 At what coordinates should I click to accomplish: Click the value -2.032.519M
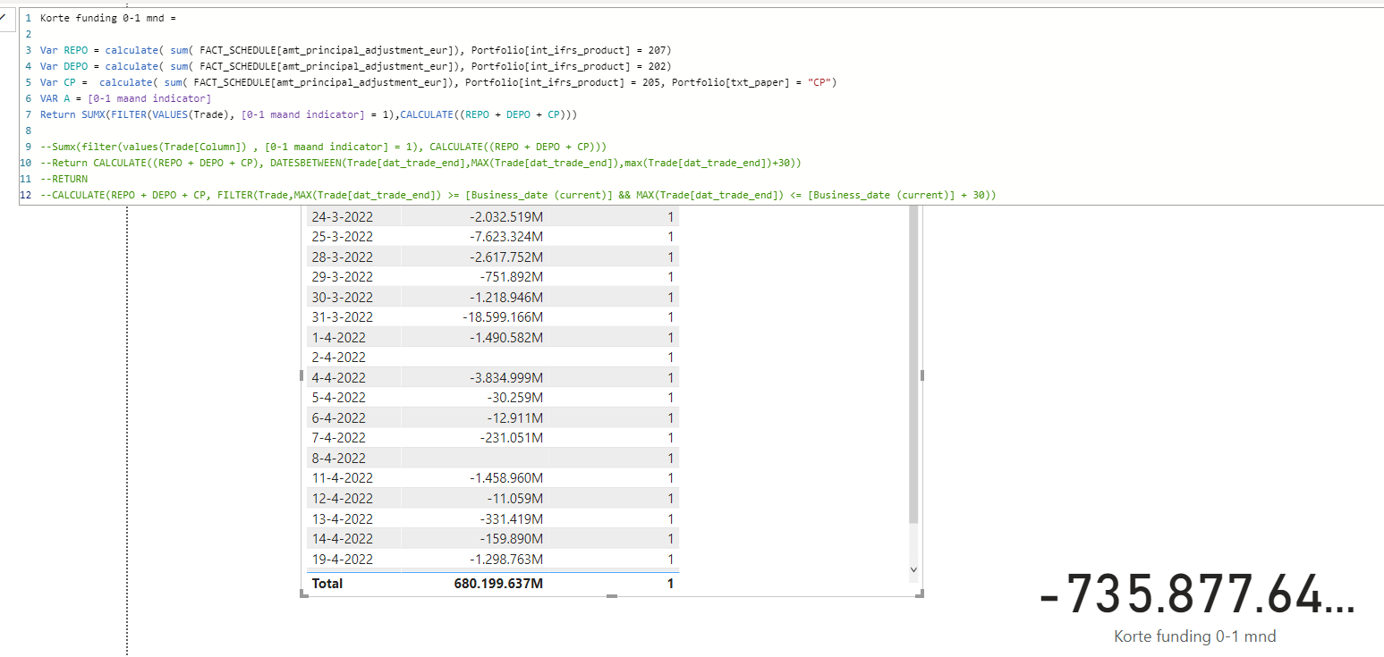pyautogui.click(x=506, y=216)
